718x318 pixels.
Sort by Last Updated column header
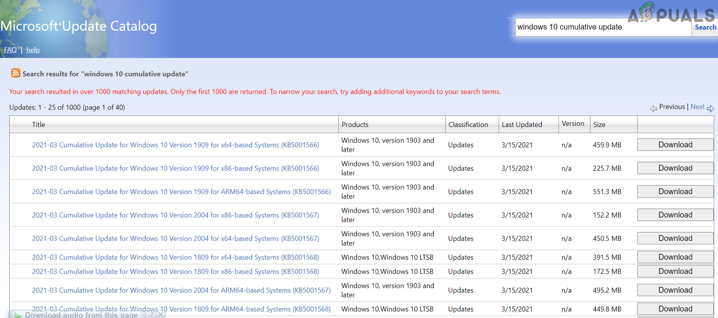click(522, 125)
